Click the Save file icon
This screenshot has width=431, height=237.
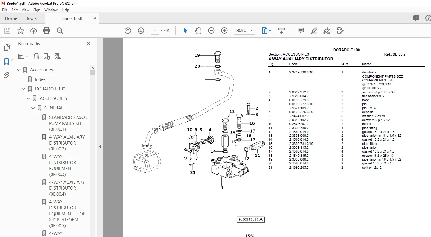7,31
